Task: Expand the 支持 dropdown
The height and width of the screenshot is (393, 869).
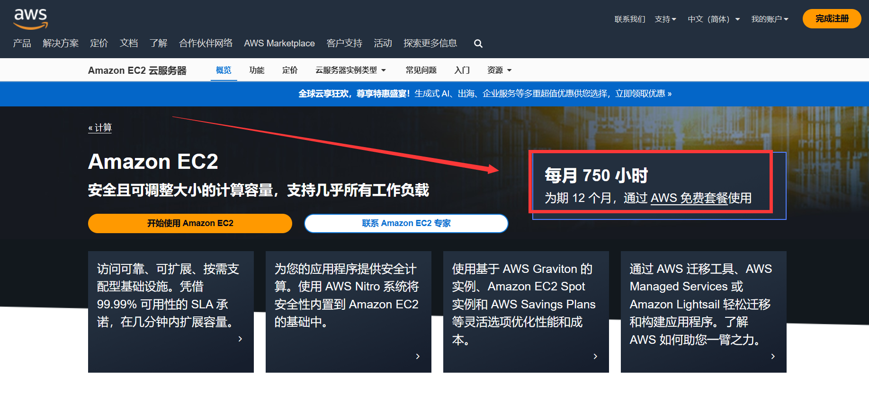Action: pos(665,19)
